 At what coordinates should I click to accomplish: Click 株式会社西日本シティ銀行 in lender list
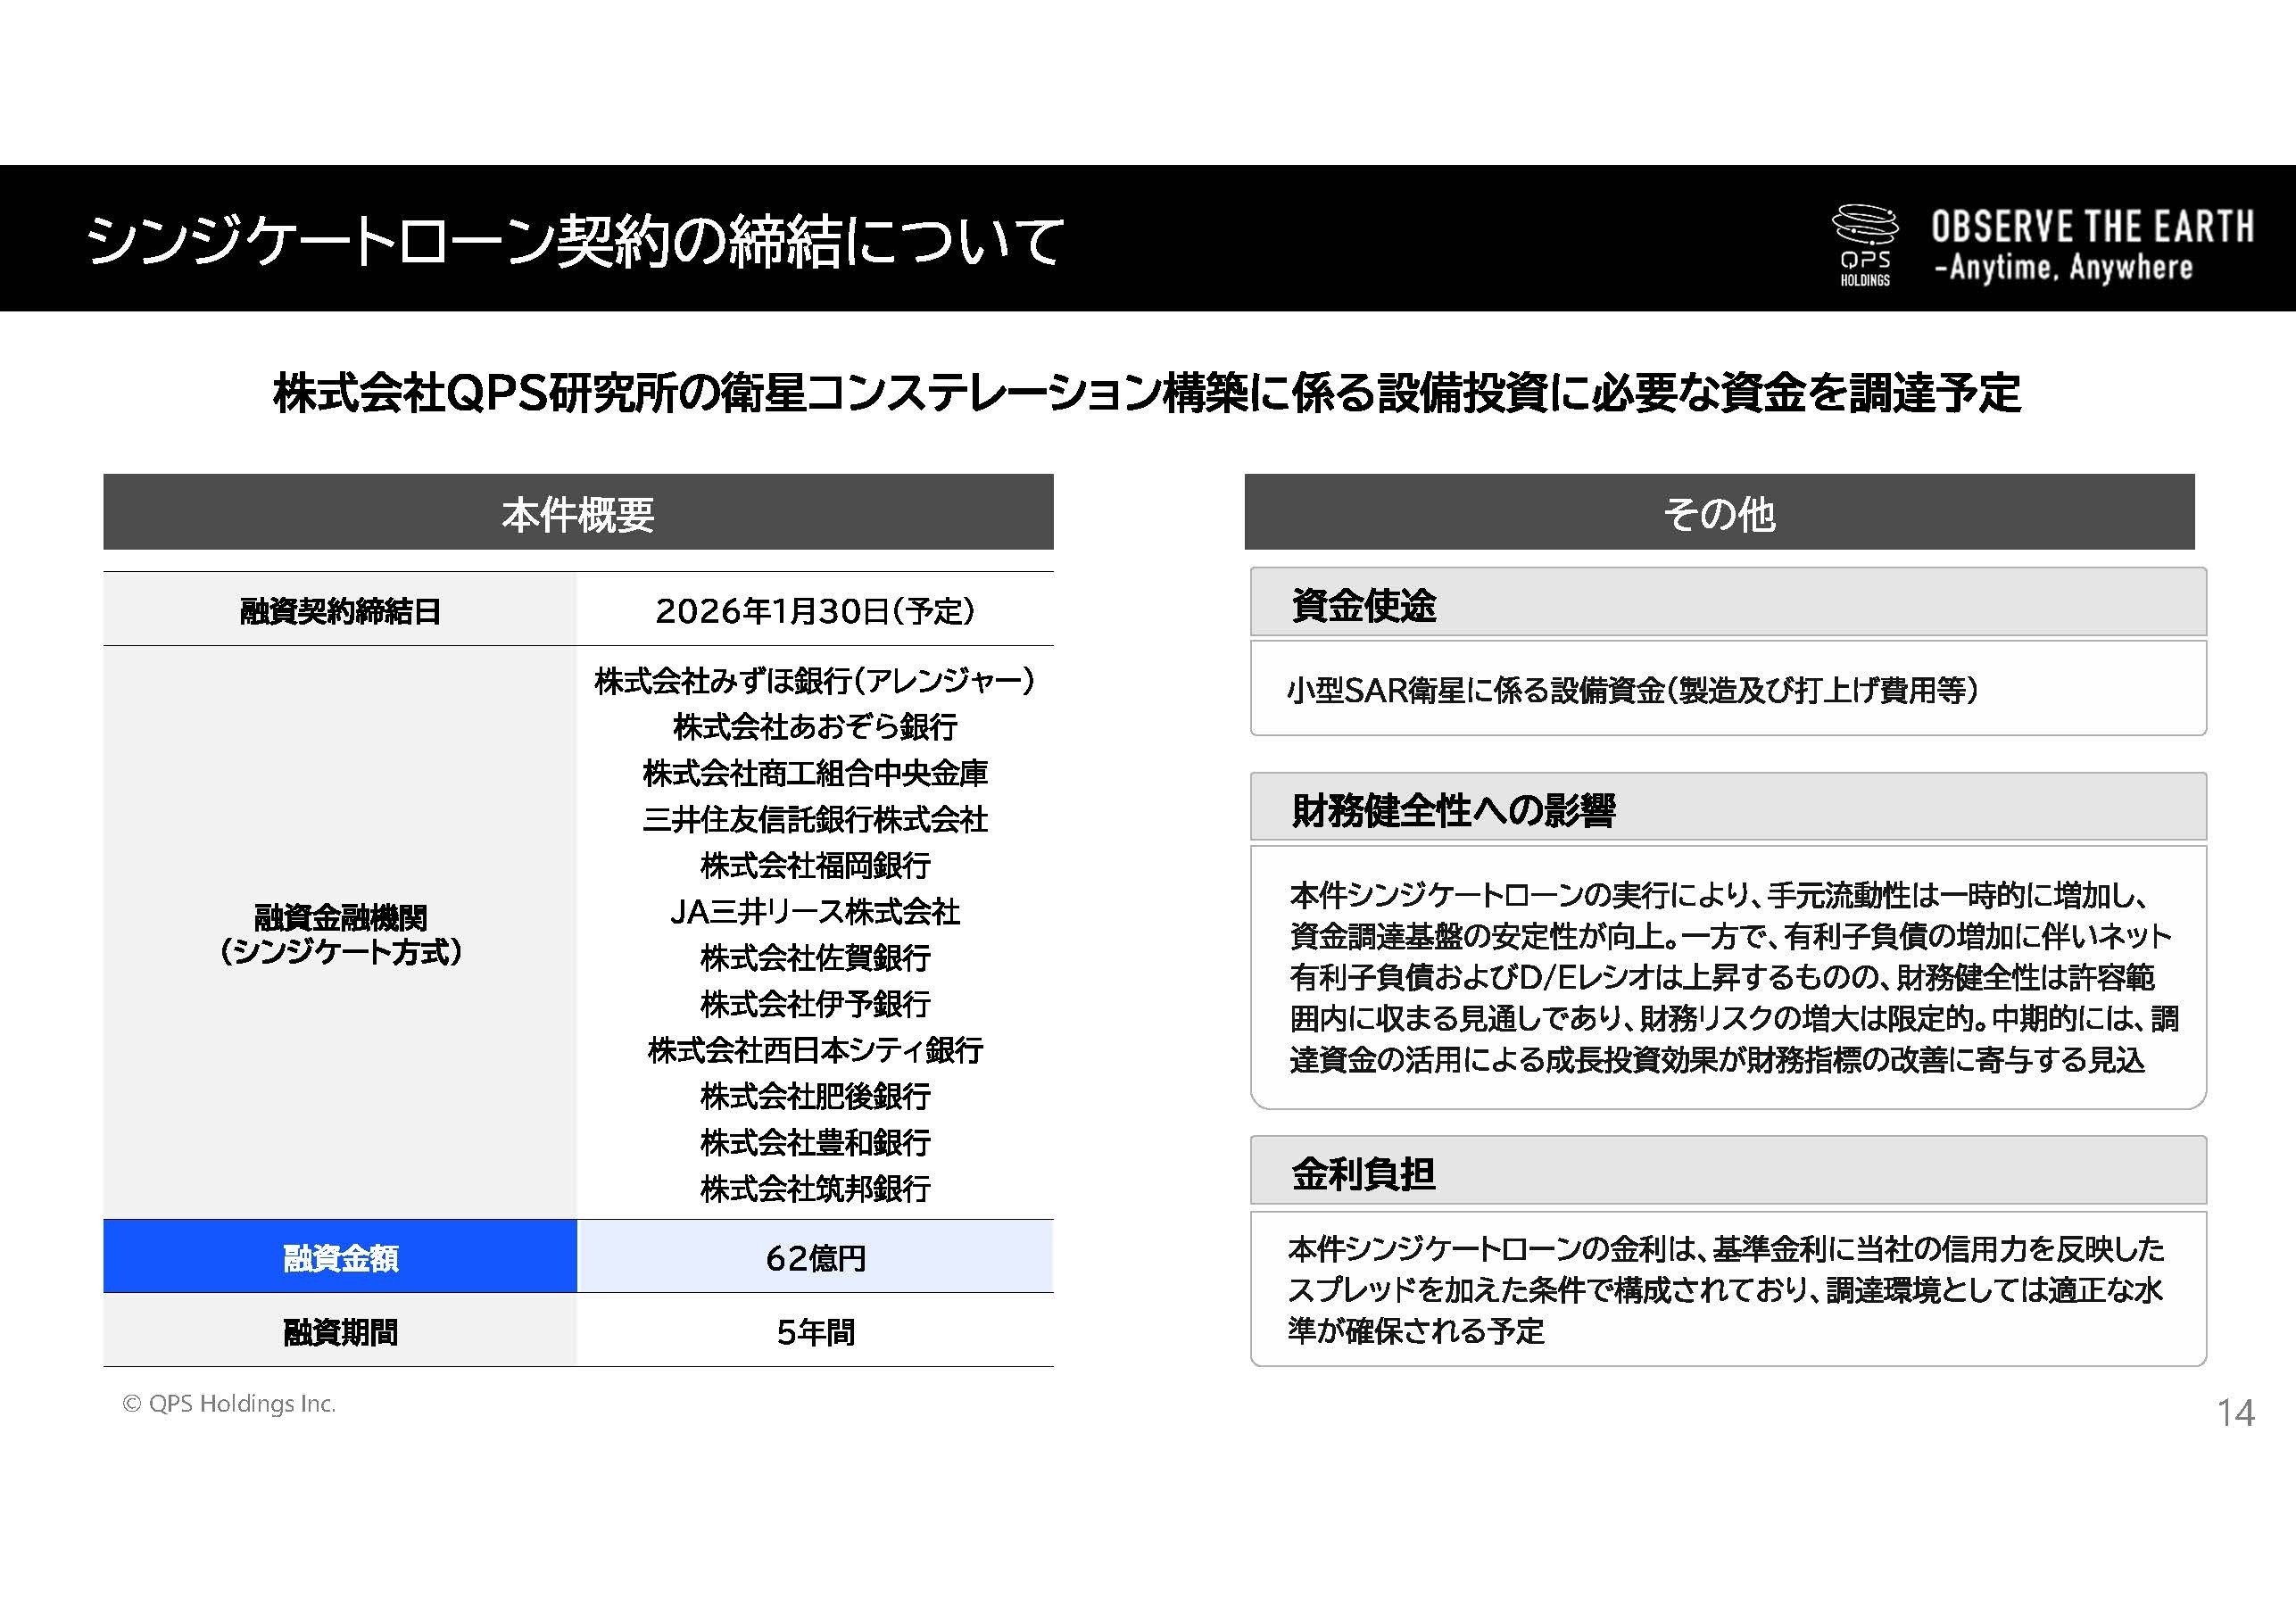pos(815,1050)
